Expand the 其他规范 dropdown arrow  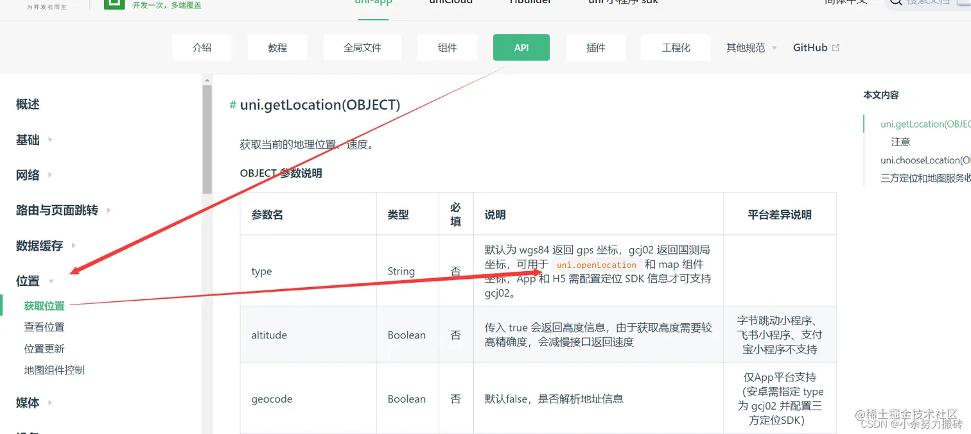(x=774, y=48)
